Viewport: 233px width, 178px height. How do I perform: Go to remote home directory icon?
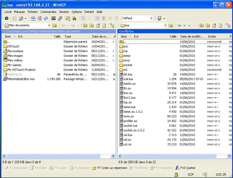(x=214, y=26)
